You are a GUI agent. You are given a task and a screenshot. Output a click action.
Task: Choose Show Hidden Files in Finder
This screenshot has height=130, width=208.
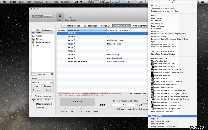coord(173,8)
